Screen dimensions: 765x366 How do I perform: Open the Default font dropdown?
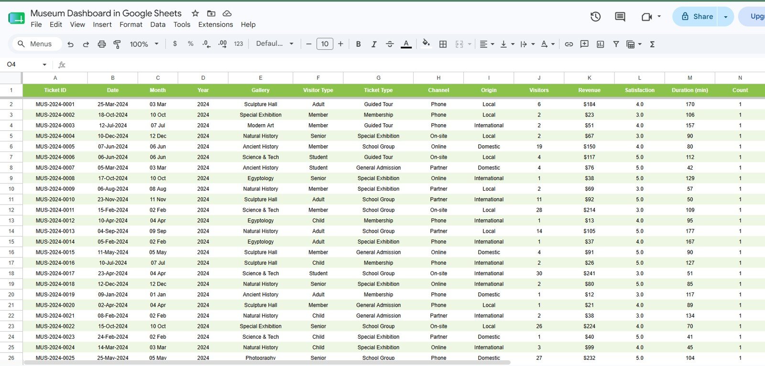[274, 43]
